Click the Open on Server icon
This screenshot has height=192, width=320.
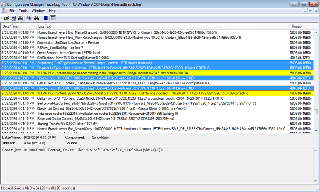click(x=13, y=18)
